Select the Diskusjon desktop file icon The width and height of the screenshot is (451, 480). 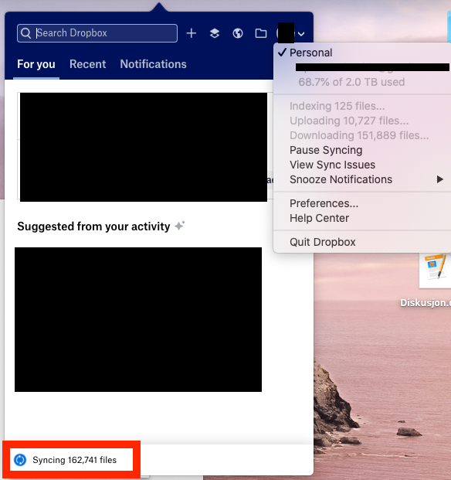click(435, 271)
